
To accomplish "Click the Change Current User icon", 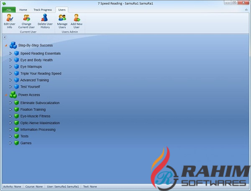I will pyautogui.click(x=26, y=18).
